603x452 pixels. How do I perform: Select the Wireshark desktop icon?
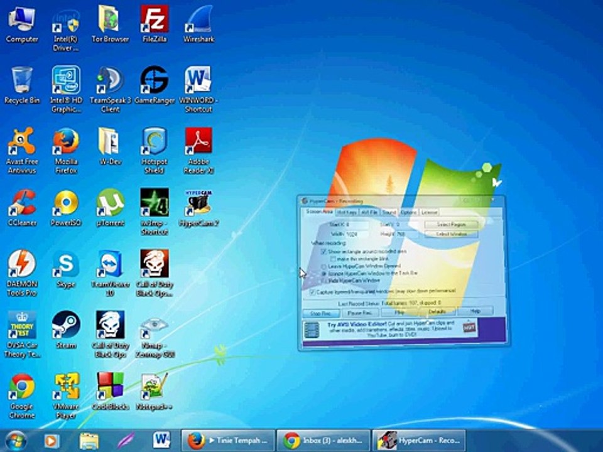[198, 24]
